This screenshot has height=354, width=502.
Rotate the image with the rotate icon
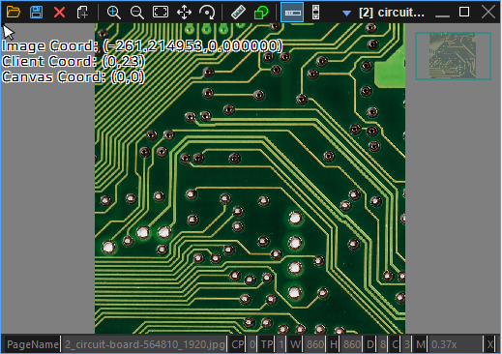click(x=207, y=13)
